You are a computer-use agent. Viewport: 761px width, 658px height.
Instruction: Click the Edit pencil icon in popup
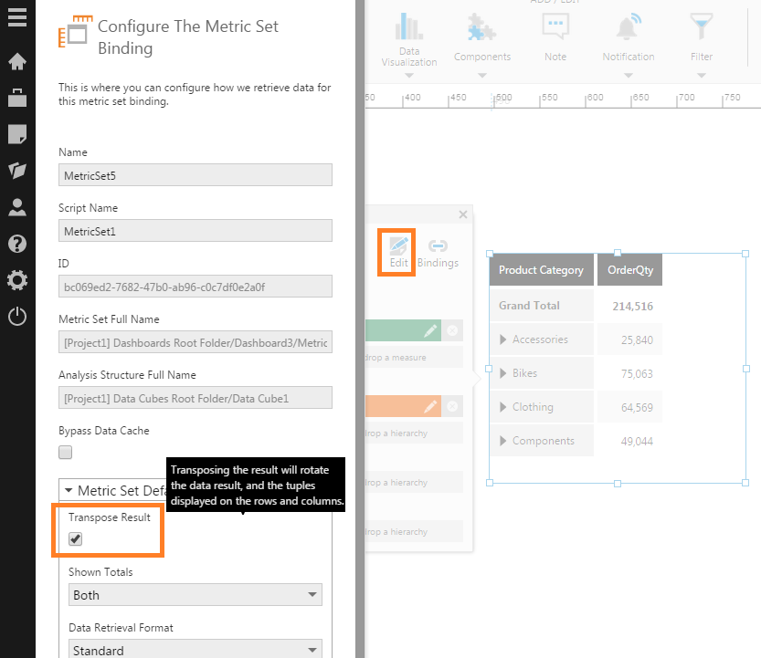398,252
